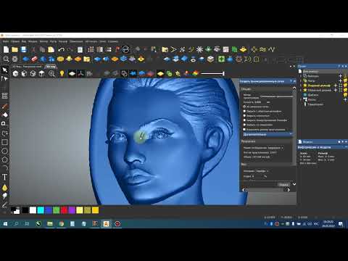Image resolution: width=348 pixels, height=261 pixels.
Task: Click the gear icon in second toolbar row
Action: [14, 59]
